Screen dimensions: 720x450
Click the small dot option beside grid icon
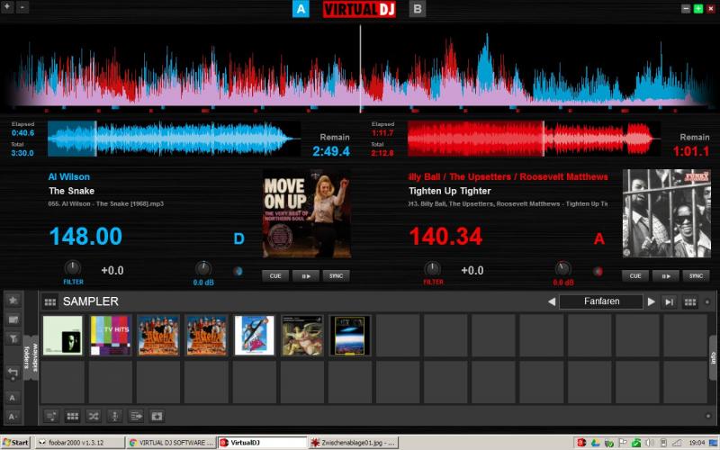(x=707, y=301)
